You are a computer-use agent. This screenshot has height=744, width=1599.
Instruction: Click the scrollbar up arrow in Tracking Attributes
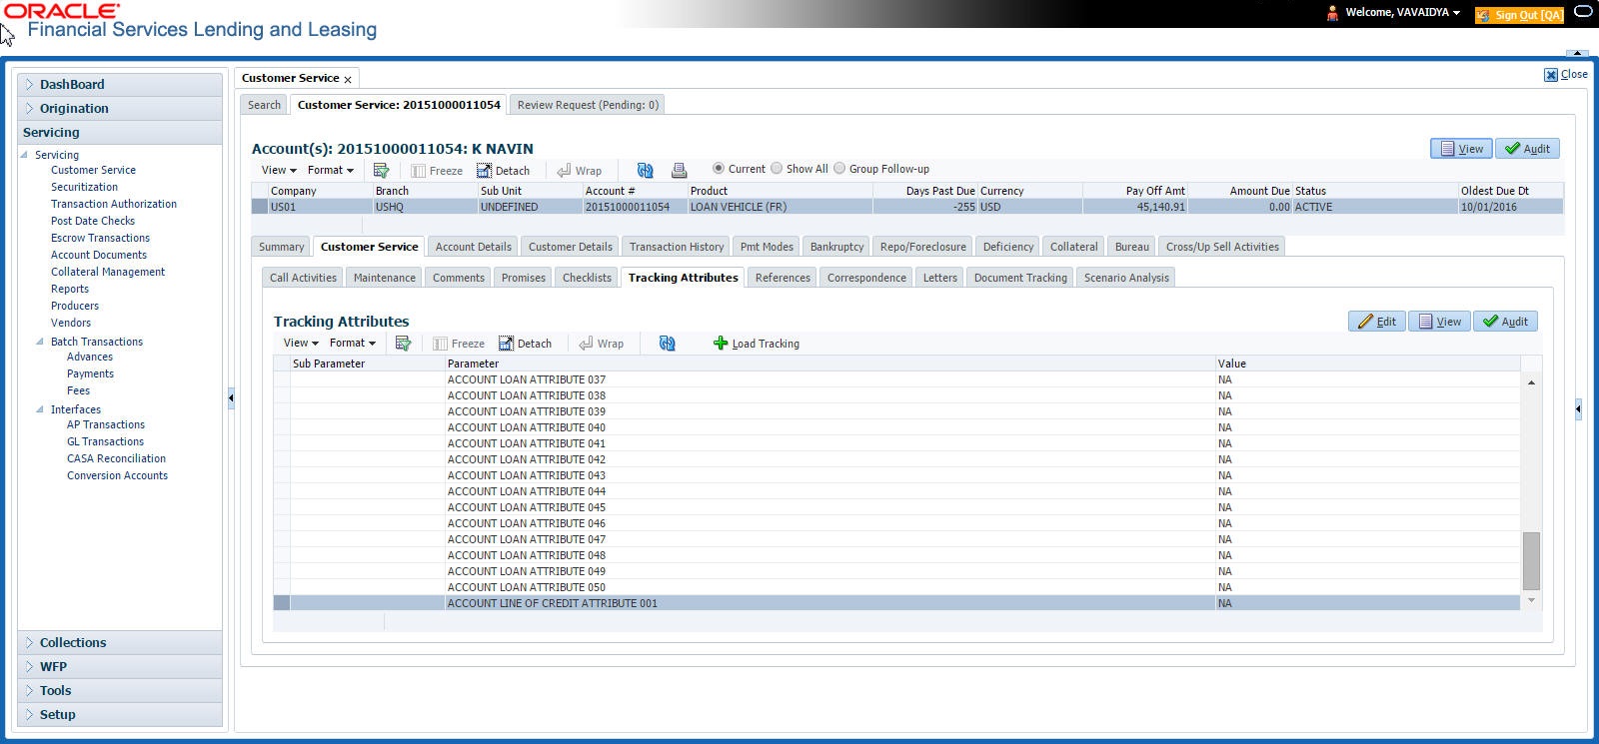coord(1531,382)
